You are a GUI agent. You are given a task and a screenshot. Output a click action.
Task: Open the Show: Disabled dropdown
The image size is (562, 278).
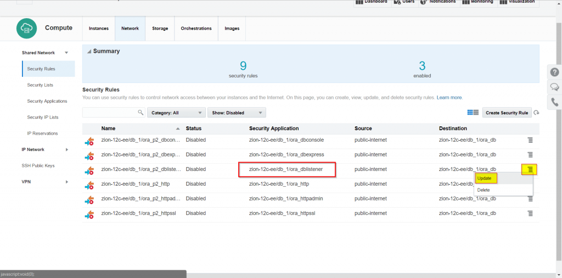click(236, 113)
